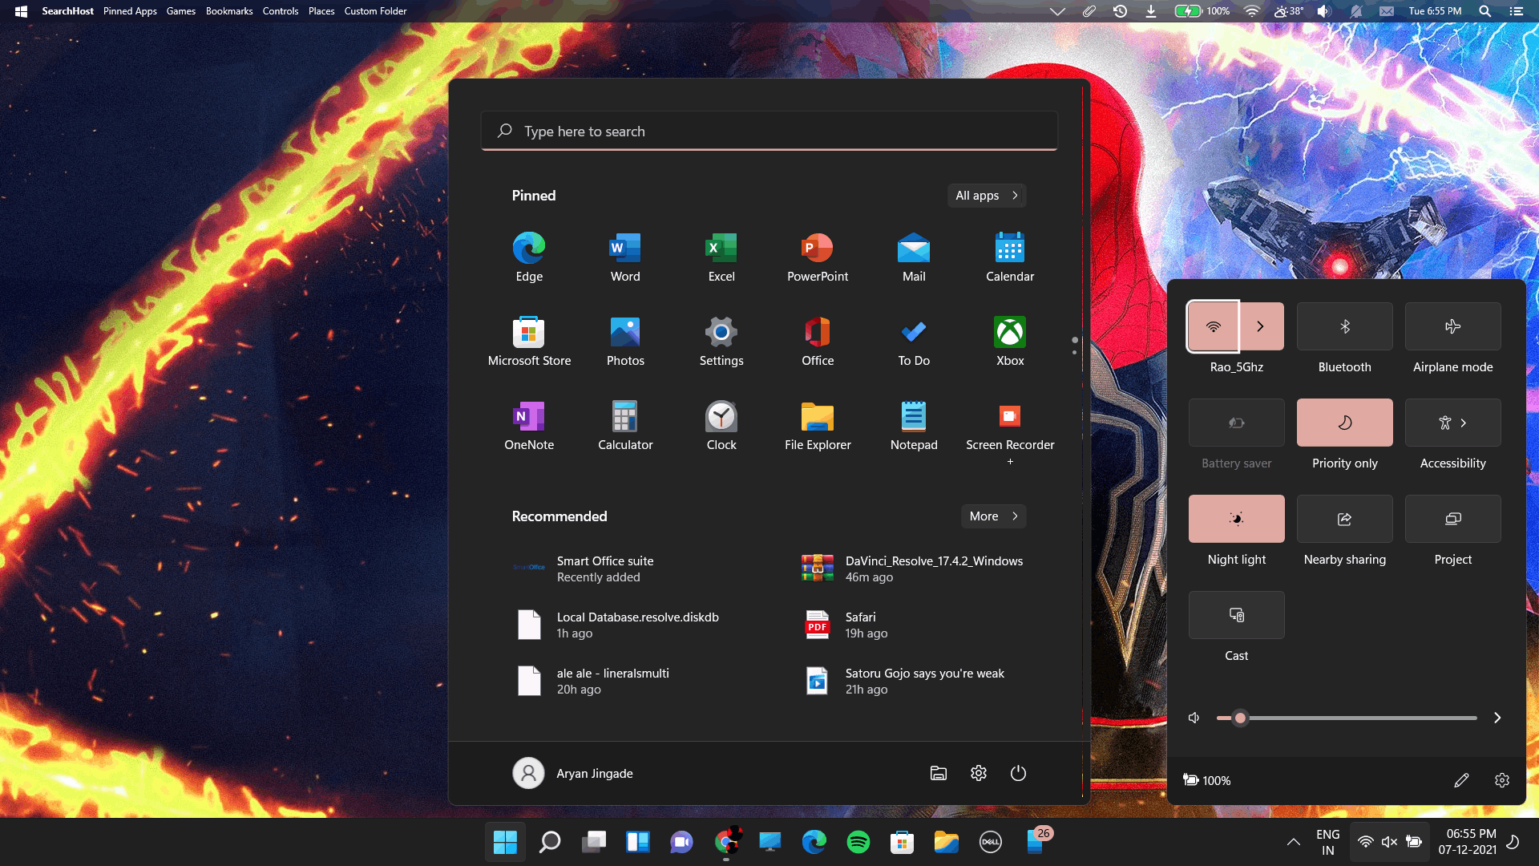Open Satoru Gojo says you're weak

click(914, 681)
